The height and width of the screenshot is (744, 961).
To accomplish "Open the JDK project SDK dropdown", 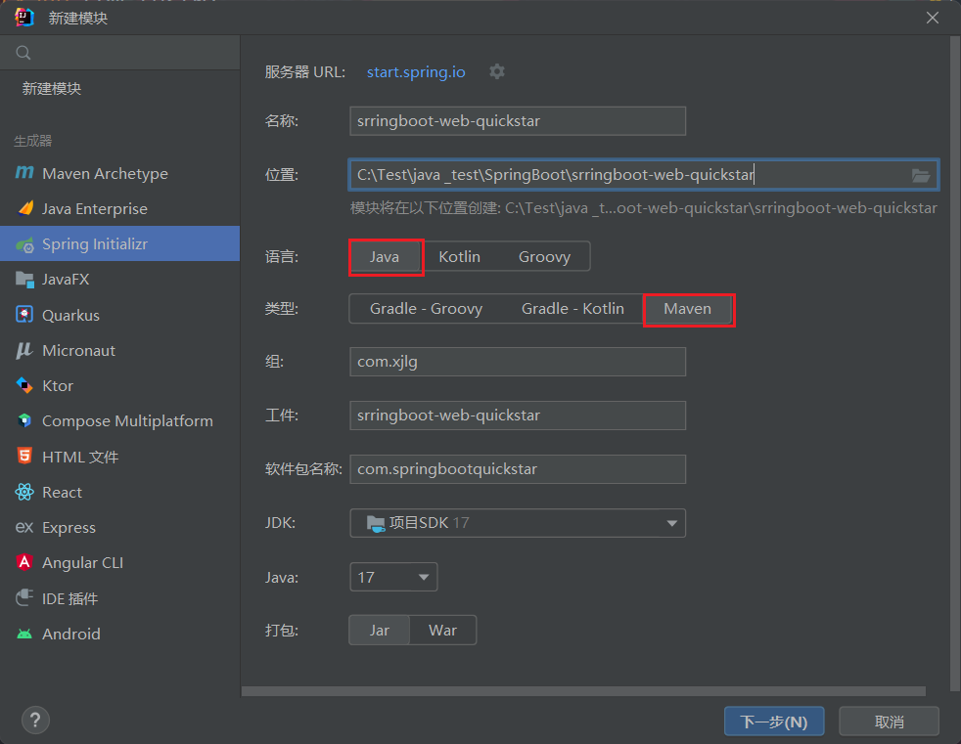I will (x=518, y=523).
